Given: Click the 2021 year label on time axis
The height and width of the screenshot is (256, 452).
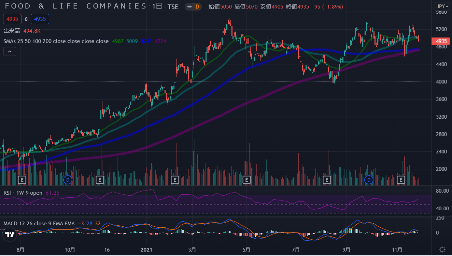Looking at the screenshot, I should pos(146,250).
